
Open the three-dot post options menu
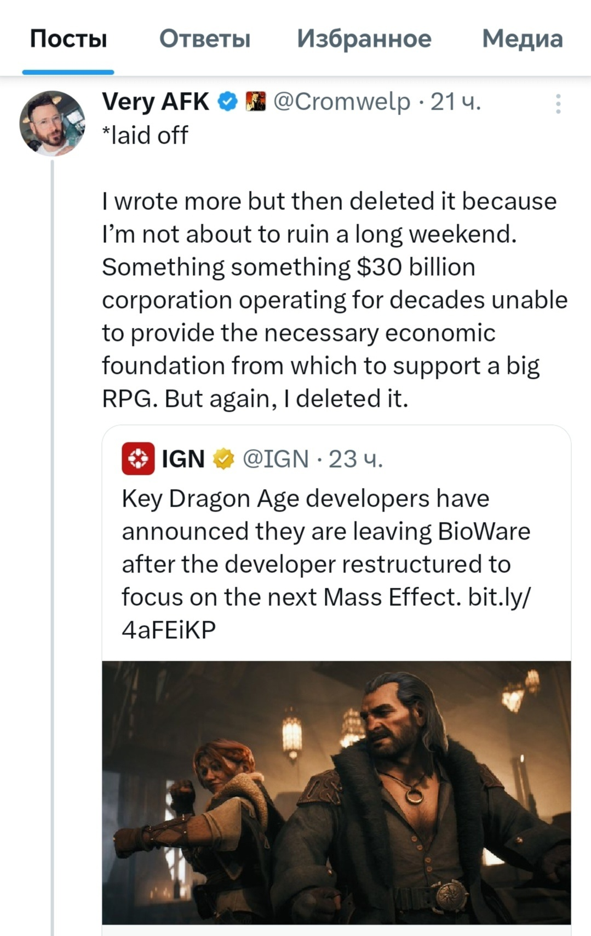[558, 104]
